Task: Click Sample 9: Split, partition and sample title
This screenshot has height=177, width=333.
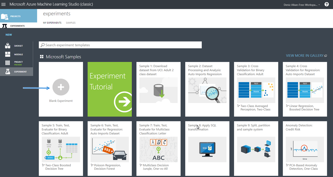Action: (x=253, y=128)
